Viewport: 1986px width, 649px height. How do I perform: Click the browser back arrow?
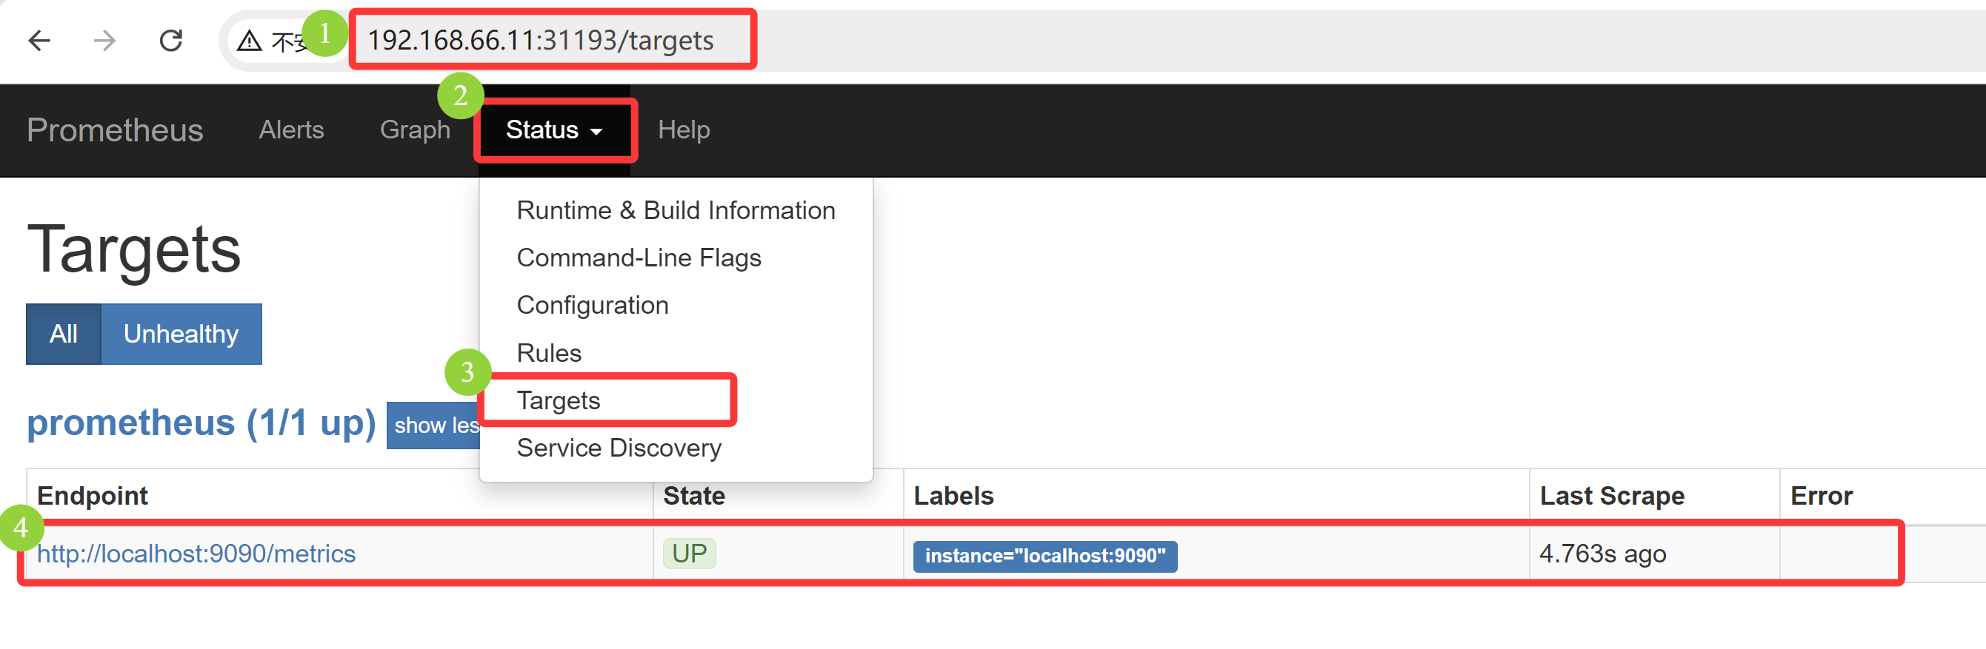39,40
